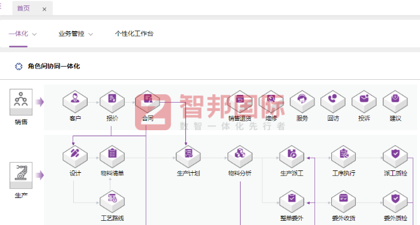
Task: Click the icon beside 角色间协同一体化 heading
Action: pos(19,66)
